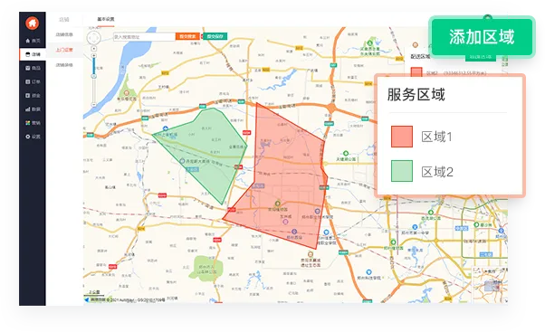Switch to the underlined top settings tab
The width and height of the screenshot is (545, 332).
point(106,19)
